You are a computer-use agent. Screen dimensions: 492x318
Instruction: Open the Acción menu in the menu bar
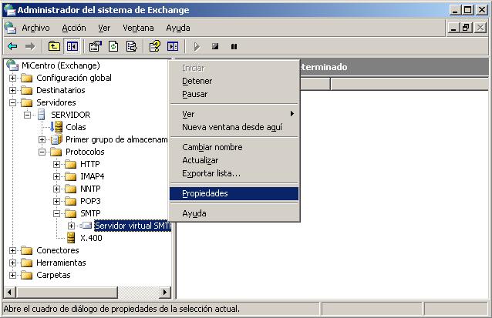(x=74, y=28)
